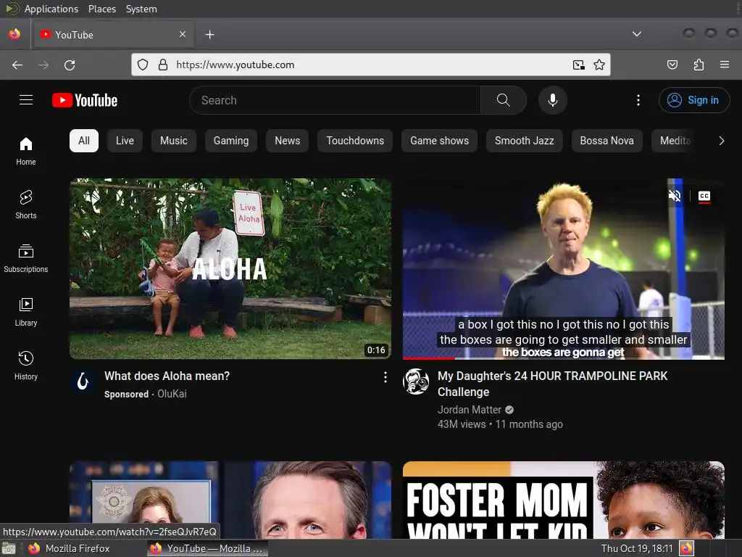Open the Applications menu
This screenshot has width=742, height=557.
tap(51, 9)
